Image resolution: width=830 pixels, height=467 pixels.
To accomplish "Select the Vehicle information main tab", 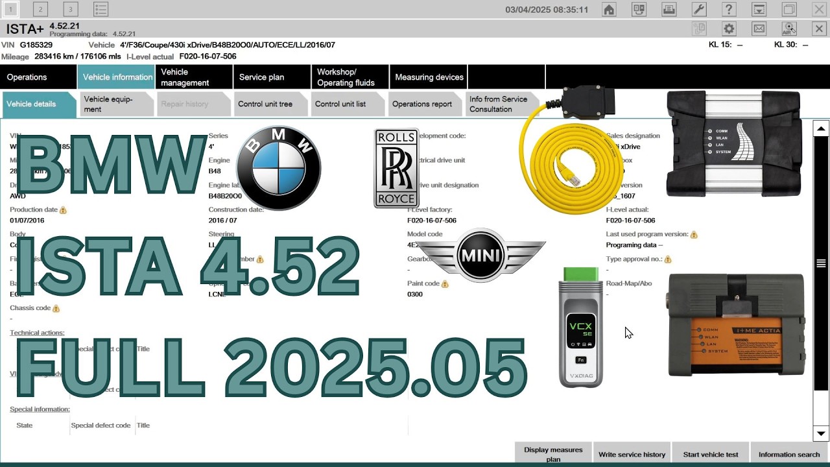I will point(116,77).
